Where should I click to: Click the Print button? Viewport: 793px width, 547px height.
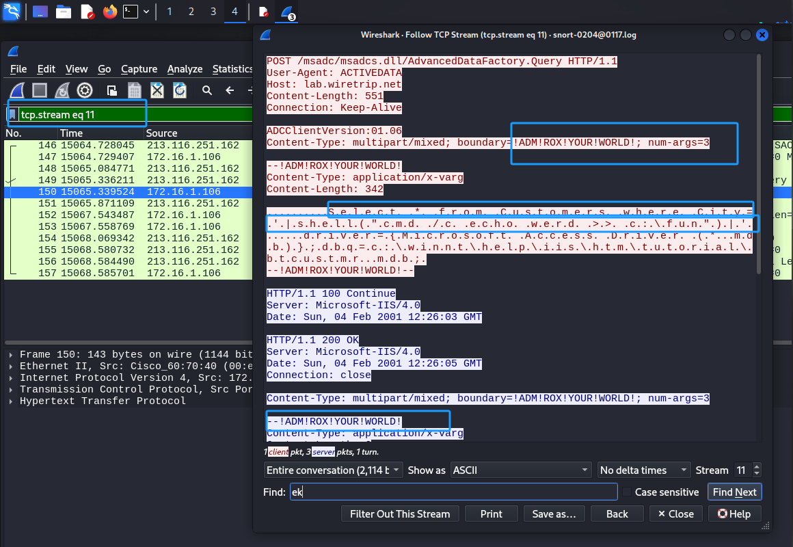pyautogui.click(x=491, y=513)
